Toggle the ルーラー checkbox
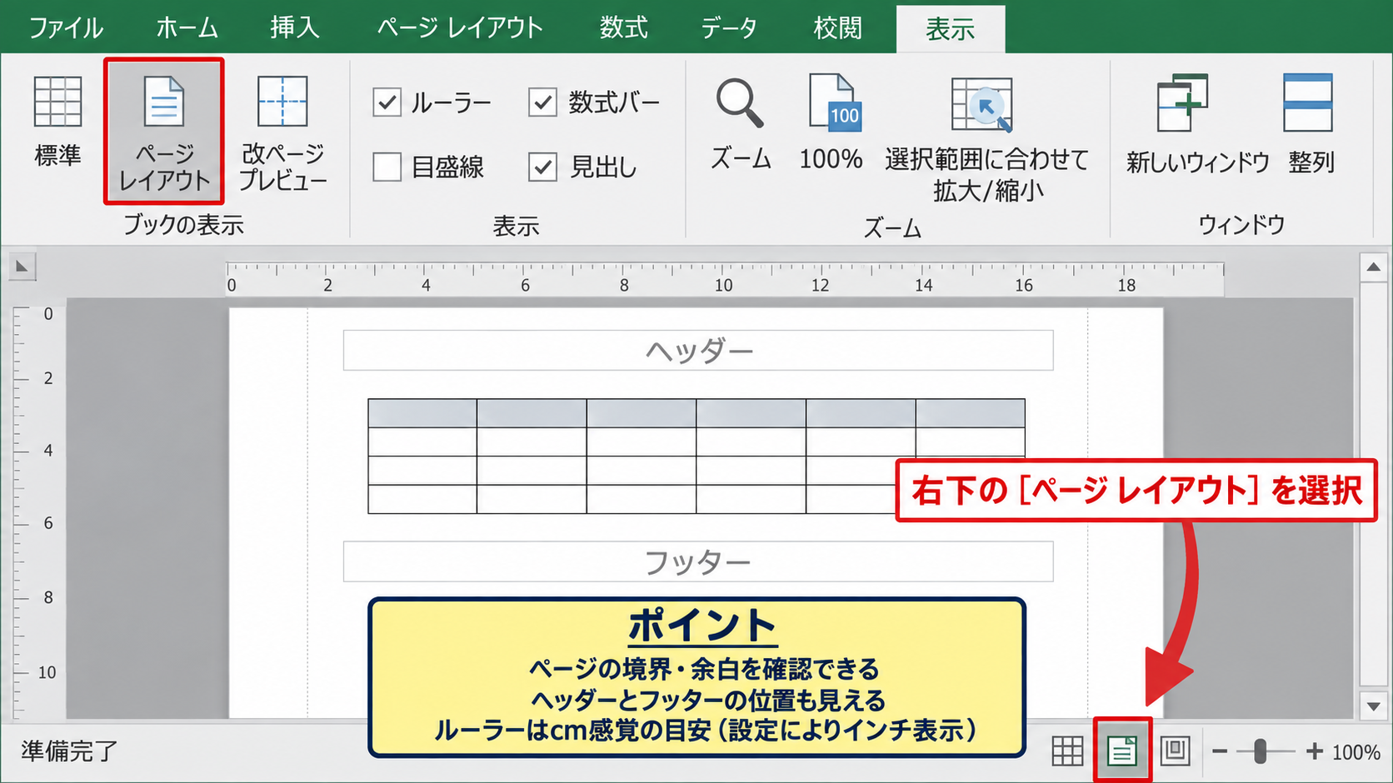The width and height of the screenshot is (1393, 783). pyautogui.click(x=387, y=102)
